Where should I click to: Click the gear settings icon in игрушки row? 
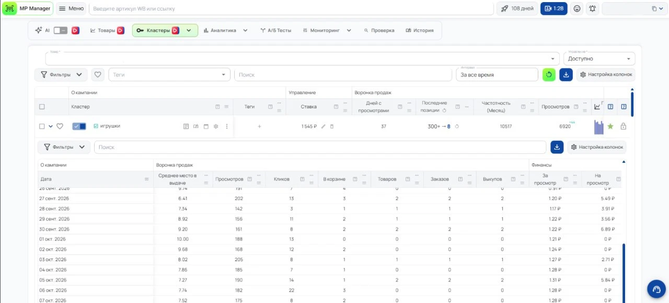(x=216, y=126)
